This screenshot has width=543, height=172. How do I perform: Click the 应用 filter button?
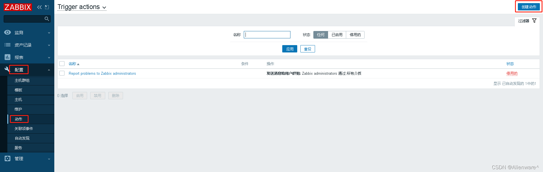[x=290, y=49]
